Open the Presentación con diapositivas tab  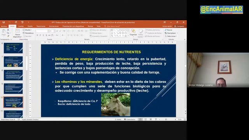pos(73,26)
